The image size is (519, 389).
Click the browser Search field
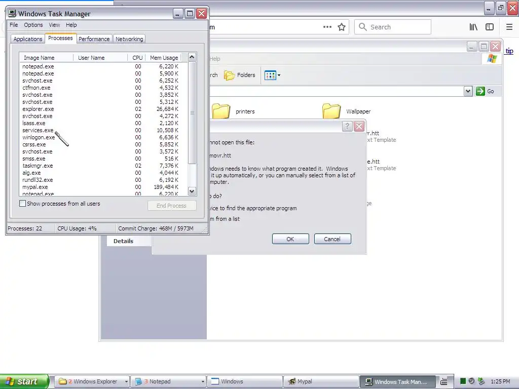393,27
